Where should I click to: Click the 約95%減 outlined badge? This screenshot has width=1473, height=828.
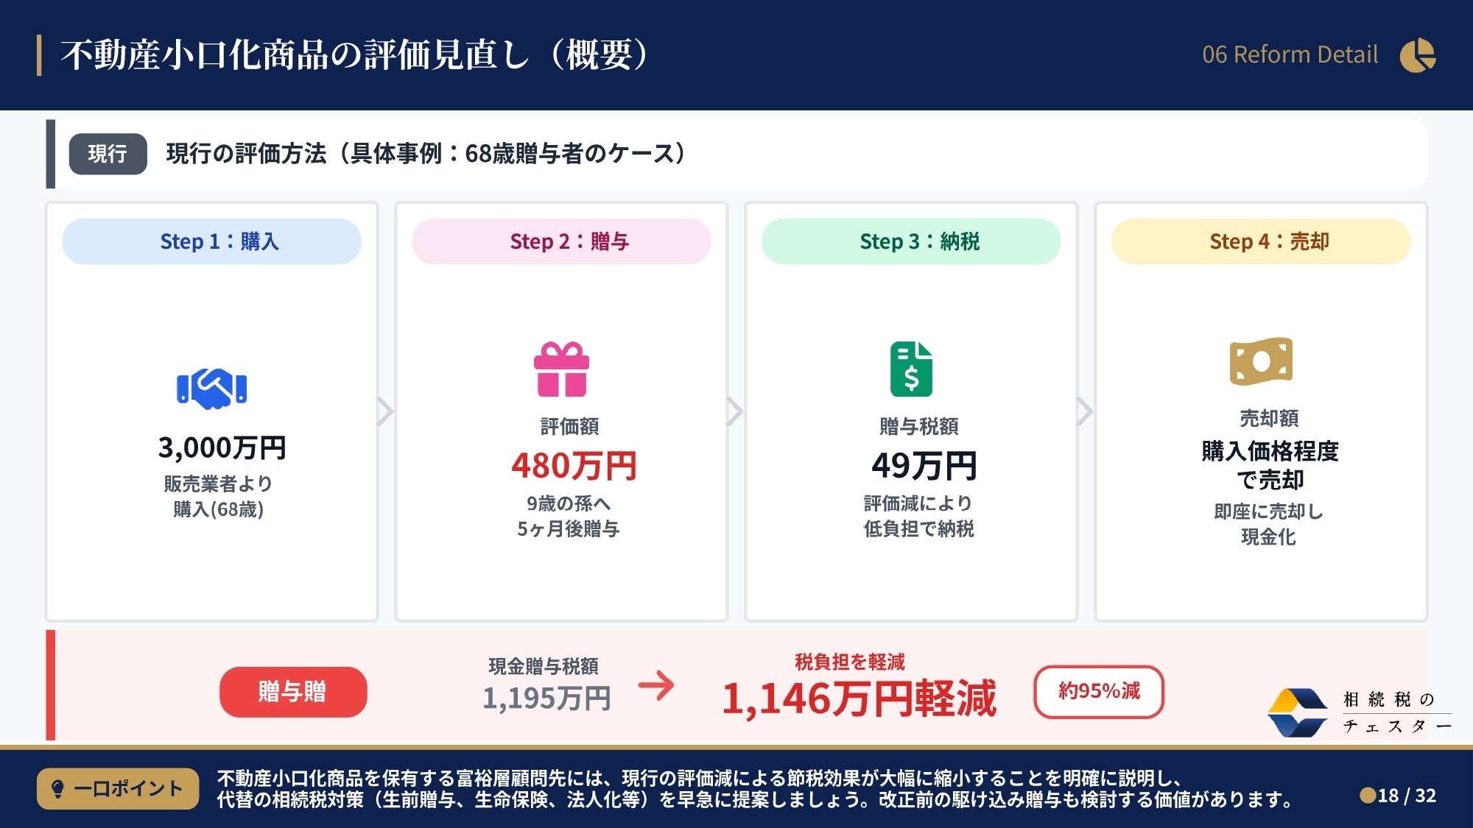(x=1099, y=691)
